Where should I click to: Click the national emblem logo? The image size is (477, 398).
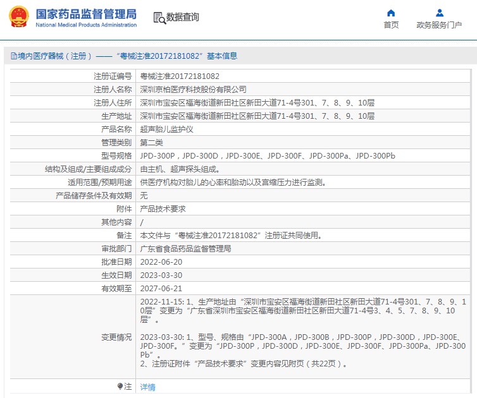tap(18, 17)
